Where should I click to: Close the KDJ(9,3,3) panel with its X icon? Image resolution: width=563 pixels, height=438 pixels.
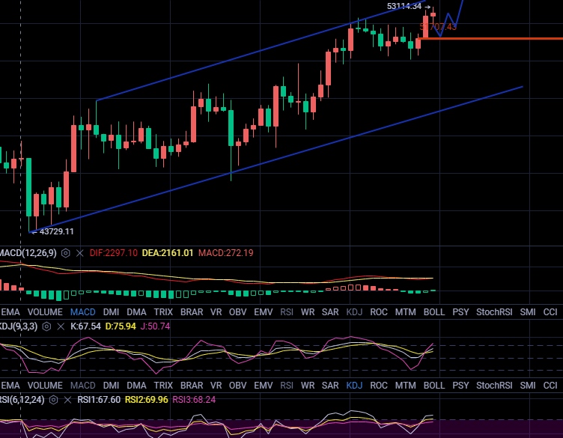[61, 326]
